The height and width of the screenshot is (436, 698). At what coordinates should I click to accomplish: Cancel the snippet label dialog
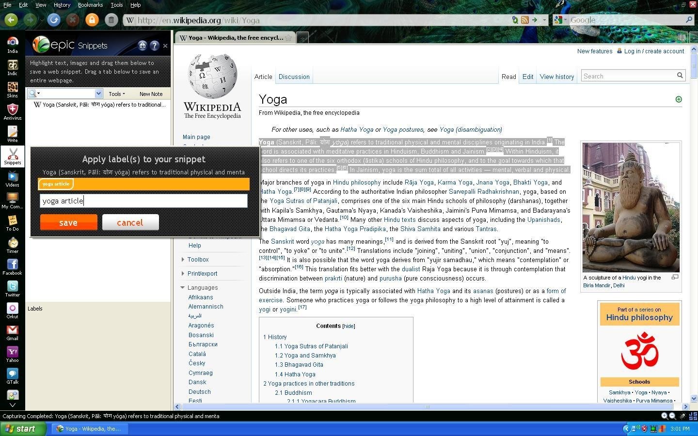point(130,222)
